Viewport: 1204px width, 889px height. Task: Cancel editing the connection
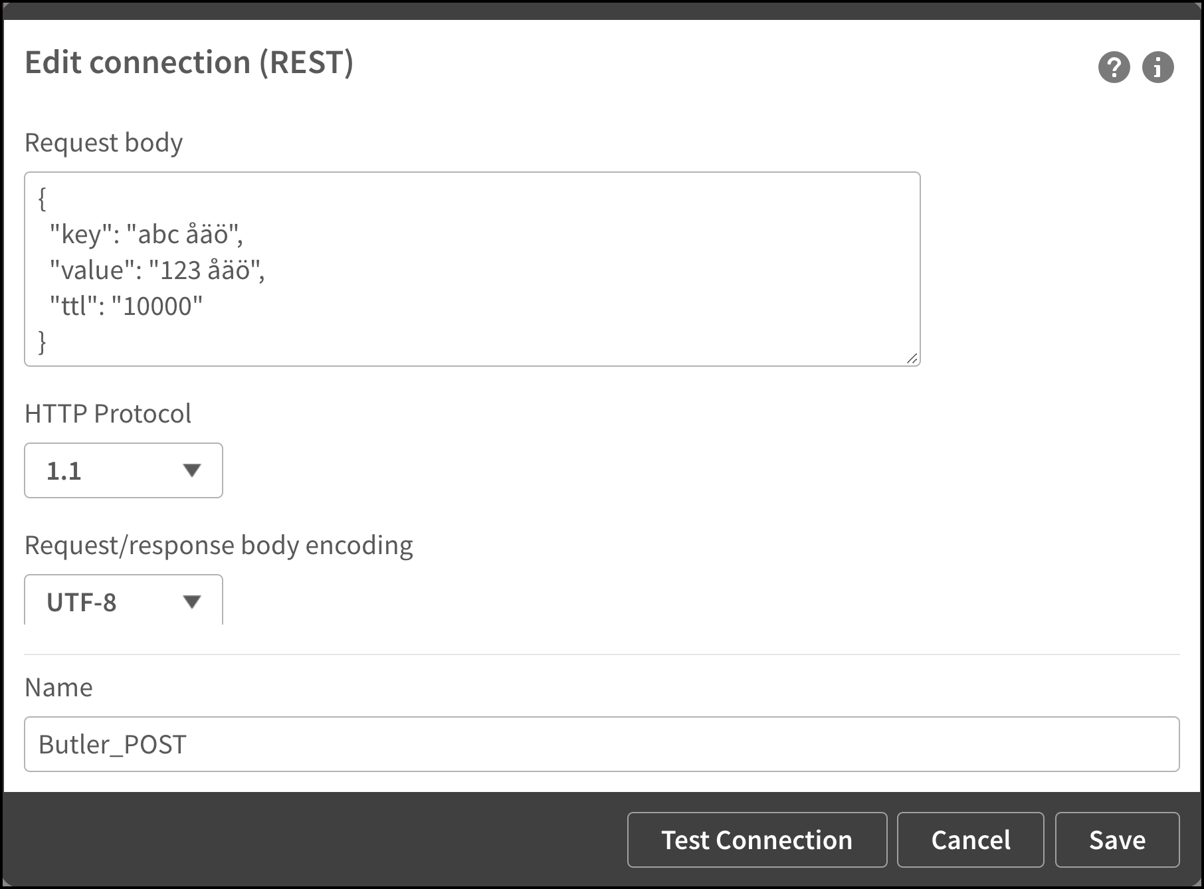coord(970,839)
